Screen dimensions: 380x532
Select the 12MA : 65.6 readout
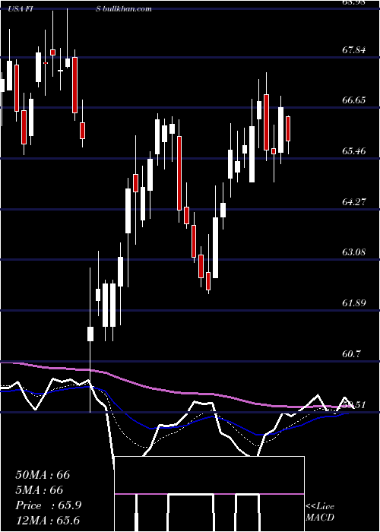(47, 521)
